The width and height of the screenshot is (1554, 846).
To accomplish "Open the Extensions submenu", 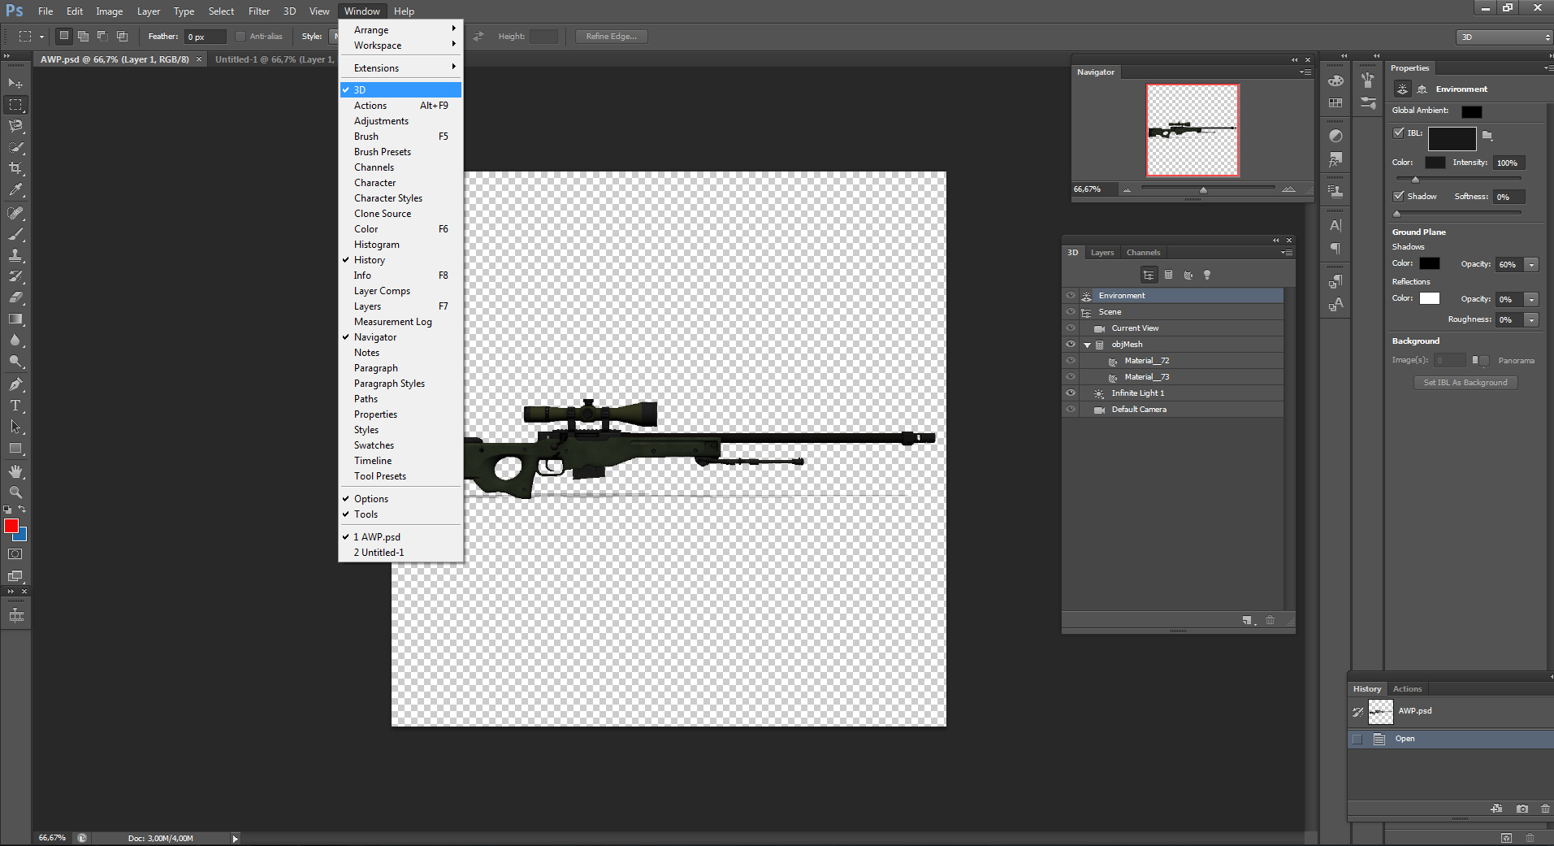I will [401, 68].
